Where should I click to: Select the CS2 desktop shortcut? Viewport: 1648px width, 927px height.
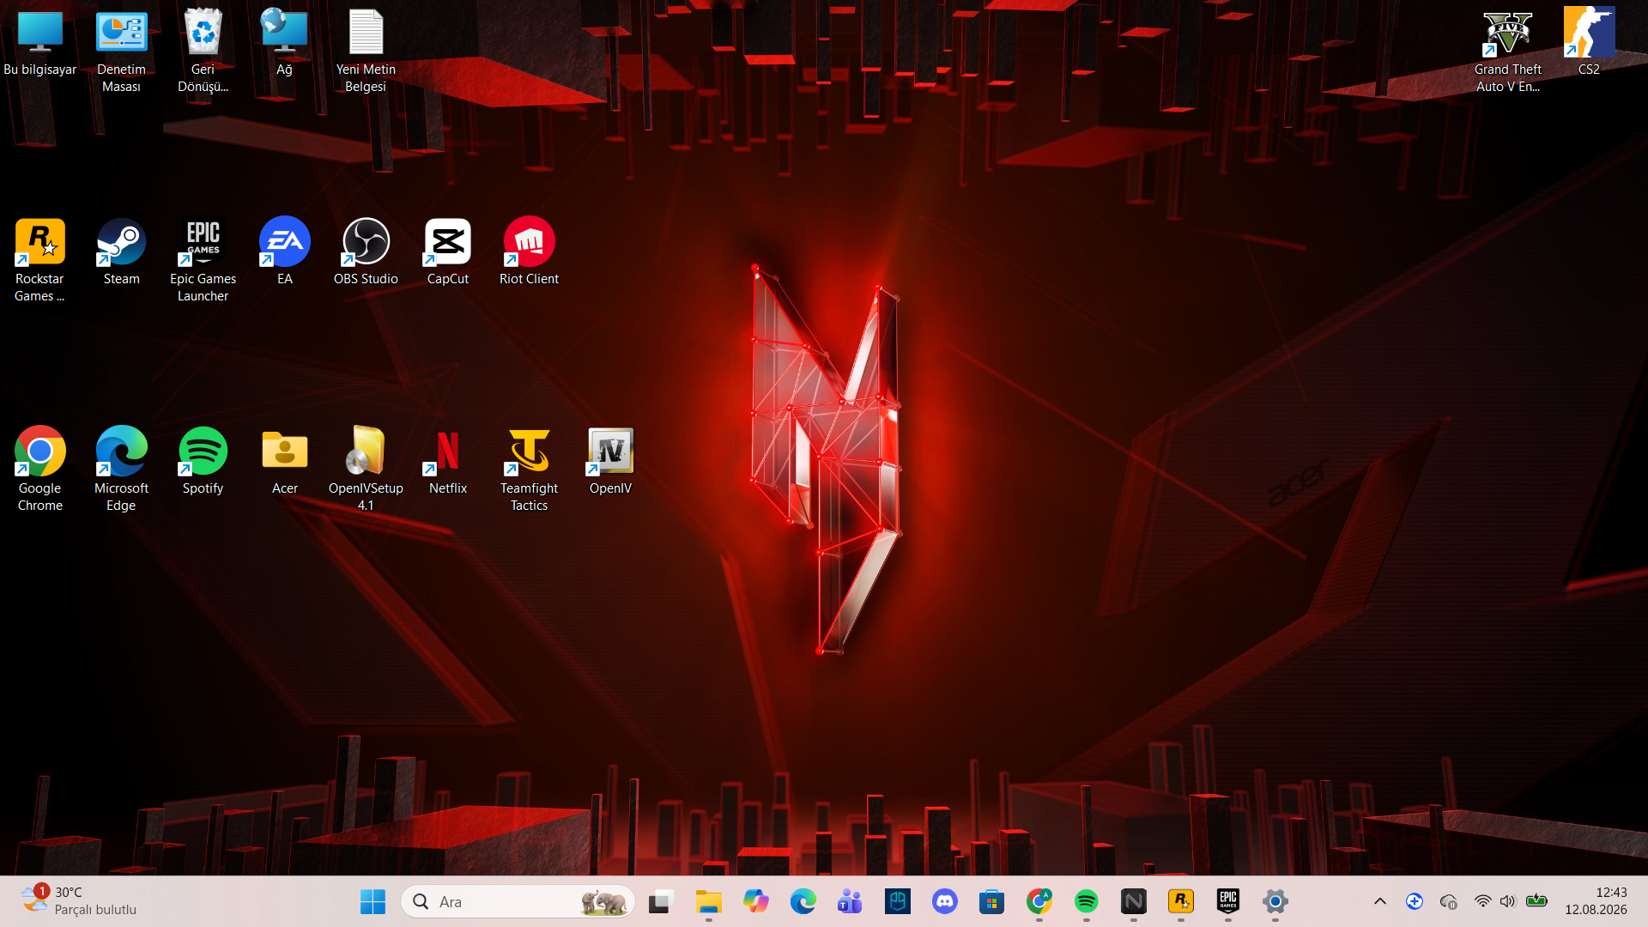pyautogui.click(x=1589, y=43)
